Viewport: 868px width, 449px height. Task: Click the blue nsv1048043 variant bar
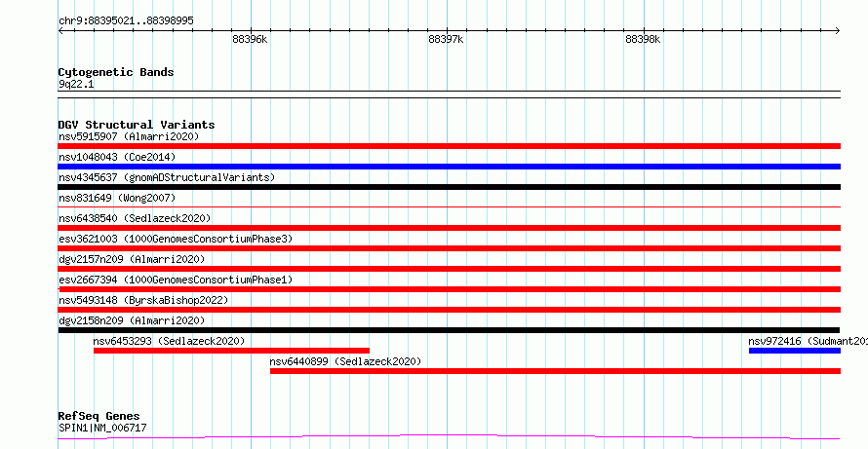pyautogui.click(x=449, y=167)
